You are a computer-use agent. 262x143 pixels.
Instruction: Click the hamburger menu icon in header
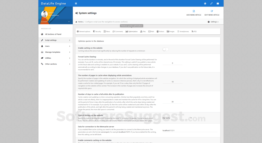pyautogui.click(x=76, y=4)
